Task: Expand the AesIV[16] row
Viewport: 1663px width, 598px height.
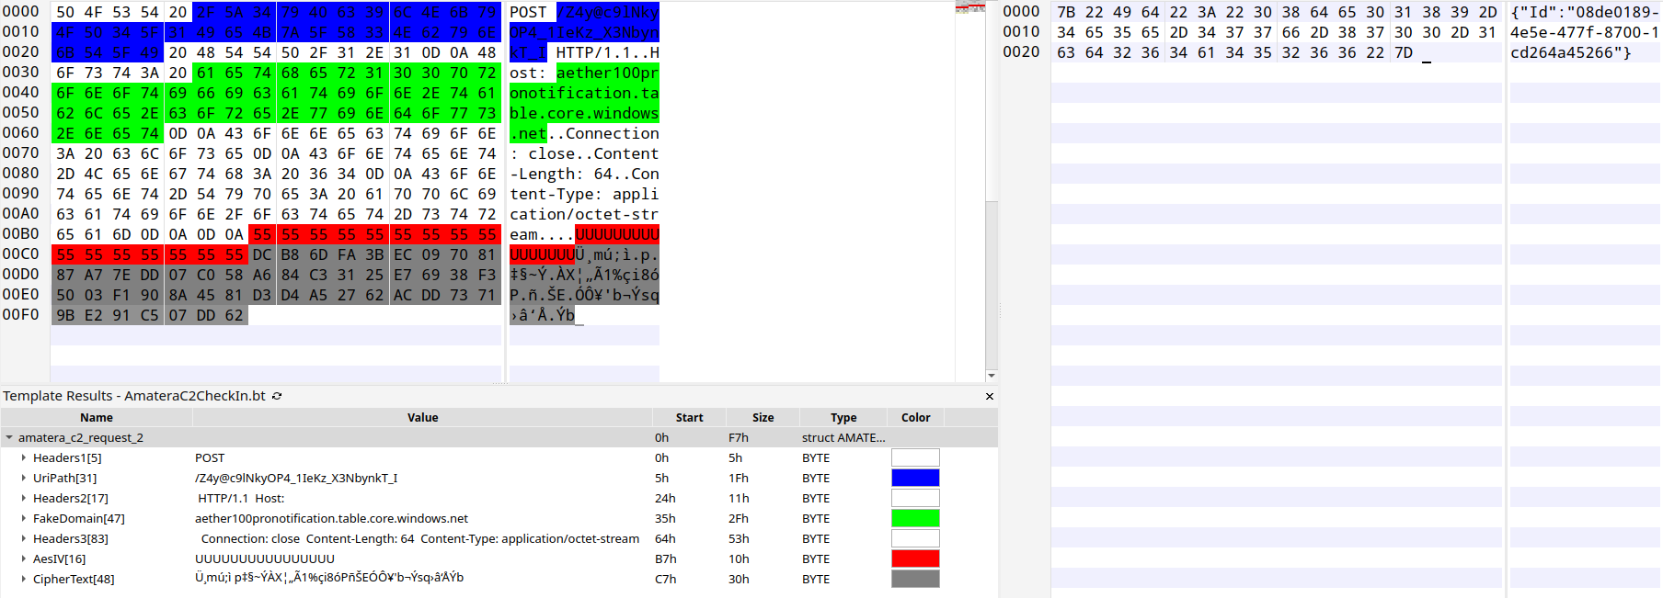Action: point(24,559)
